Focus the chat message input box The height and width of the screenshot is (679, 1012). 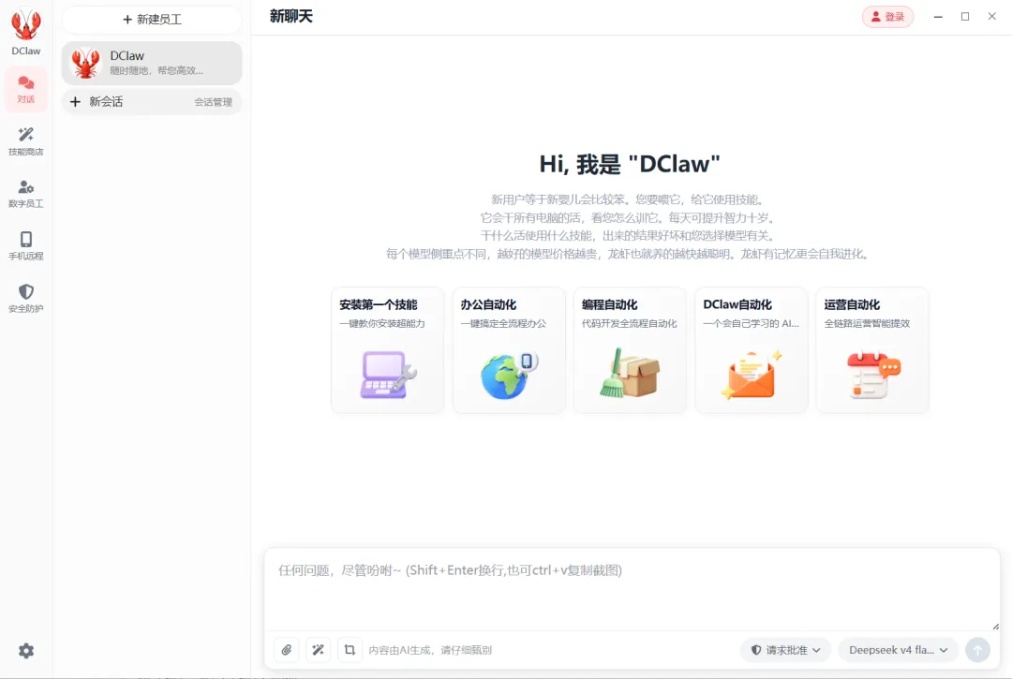[632, 589]
